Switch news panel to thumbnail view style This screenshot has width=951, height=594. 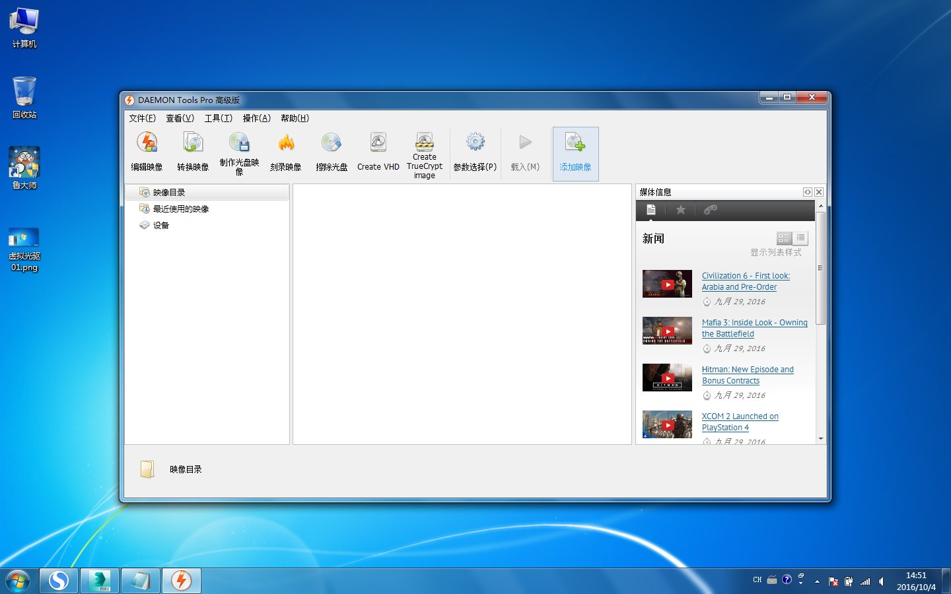click(784, 238)
